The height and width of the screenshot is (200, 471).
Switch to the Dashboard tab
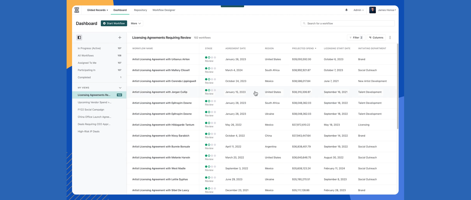pos(120,10)
